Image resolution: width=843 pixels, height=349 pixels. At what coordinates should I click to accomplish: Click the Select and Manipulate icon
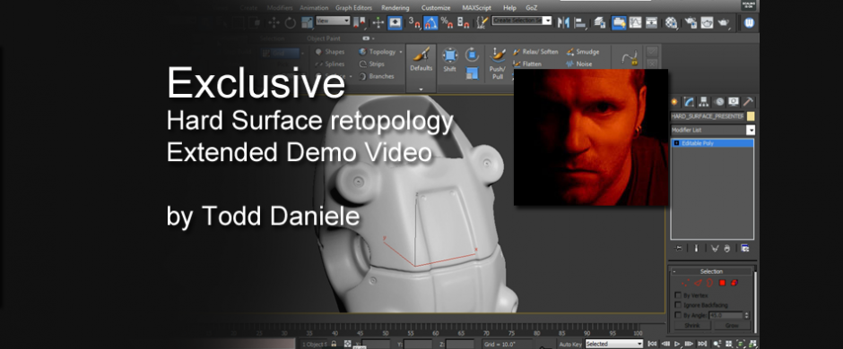click(x=378, y=22)
